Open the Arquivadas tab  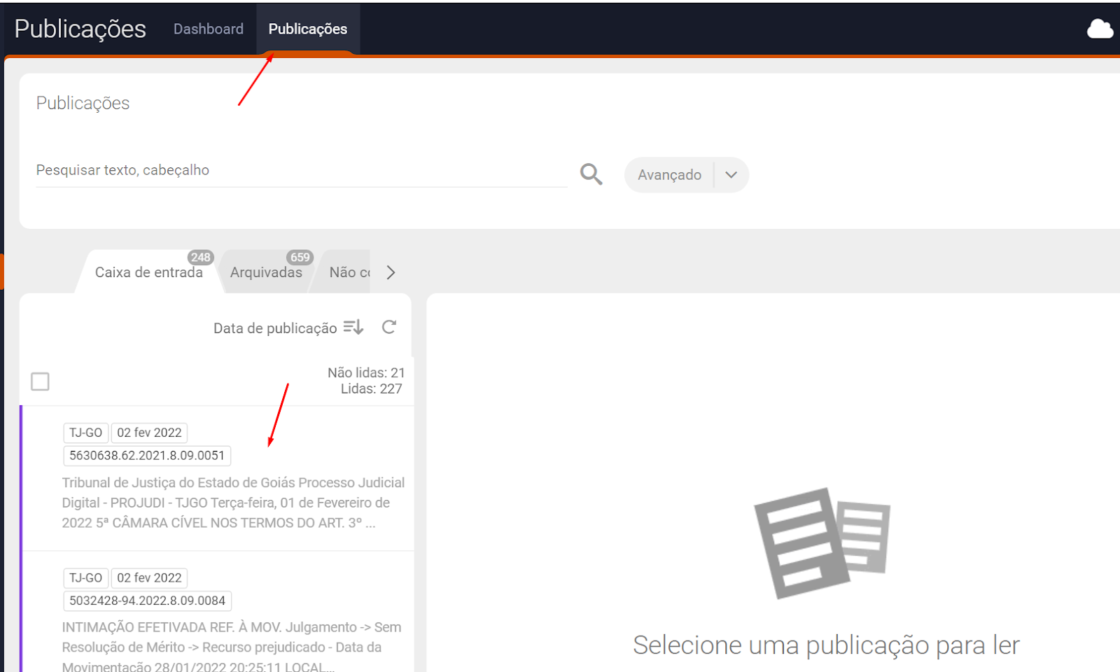pos(266,272)
